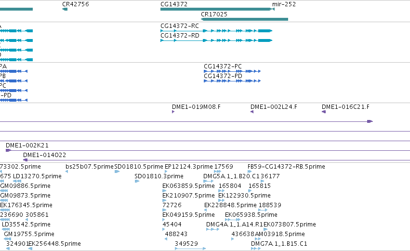Select the CG14372-RD transcript glyph
The width and height of the screenshot is (410, 251).
point(216,40)
